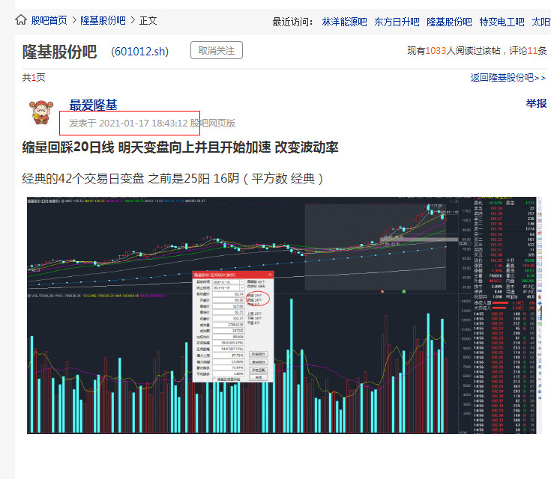Click the 取消关注 button
This screenshot has width=551, height=479.
pos(217,51)
